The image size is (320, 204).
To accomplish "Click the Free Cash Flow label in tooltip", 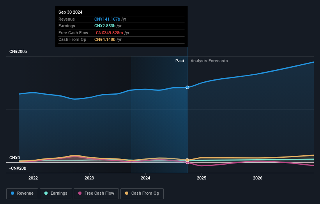I will click(x=73, y=33).
